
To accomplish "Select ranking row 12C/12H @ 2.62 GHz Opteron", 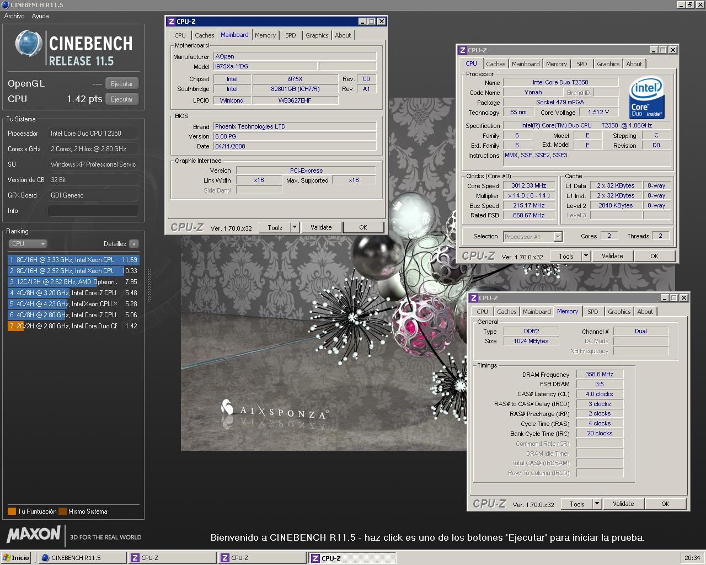I will coord(73,282).
